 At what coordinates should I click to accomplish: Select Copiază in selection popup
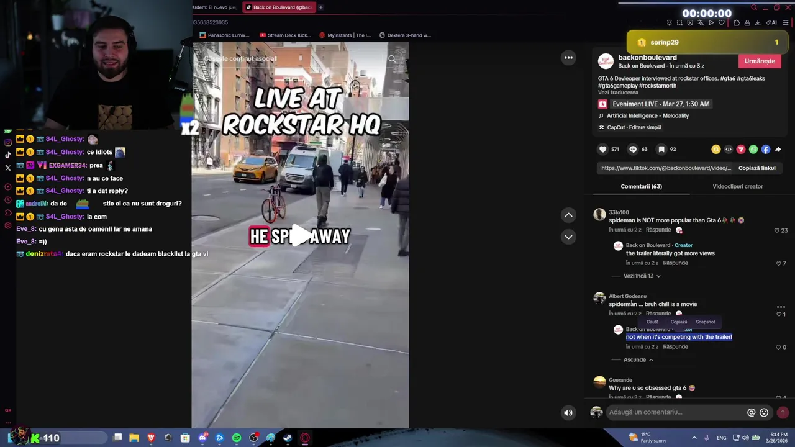(x=679, y=322)
